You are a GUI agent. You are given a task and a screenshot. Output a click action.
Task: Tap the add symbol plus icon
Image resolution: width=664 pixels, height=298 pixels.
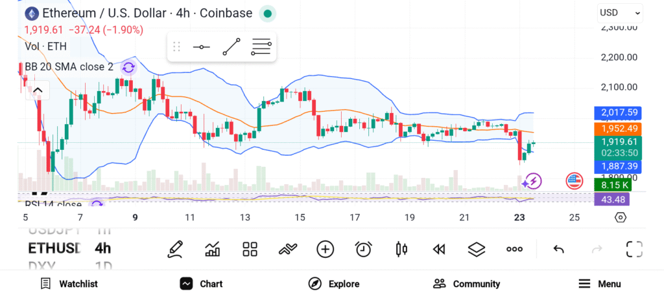(325, 249)
